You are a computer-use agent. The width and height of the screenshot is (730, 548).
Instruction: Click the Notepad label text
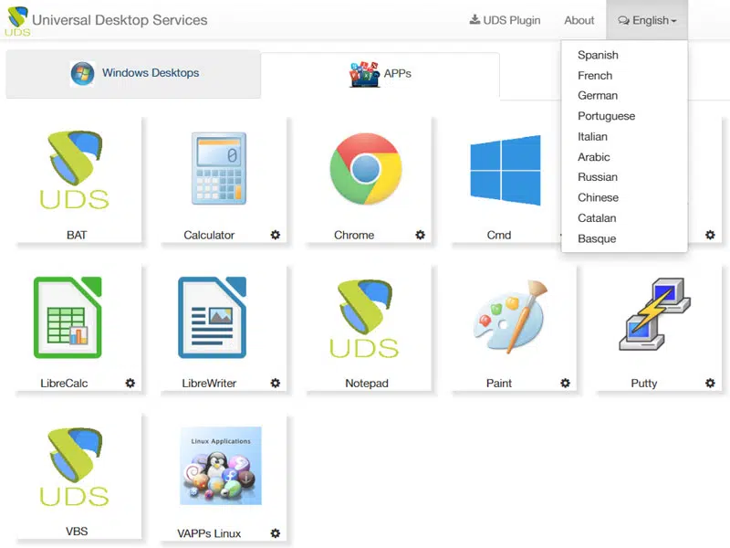[367, 384]
